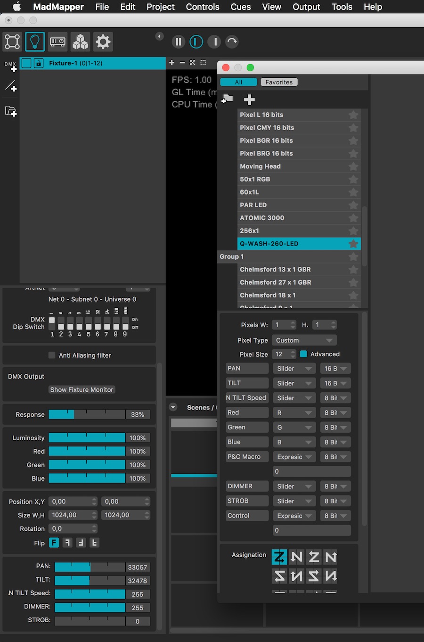Favorite the PAR LED star

[x=353, y=205]
